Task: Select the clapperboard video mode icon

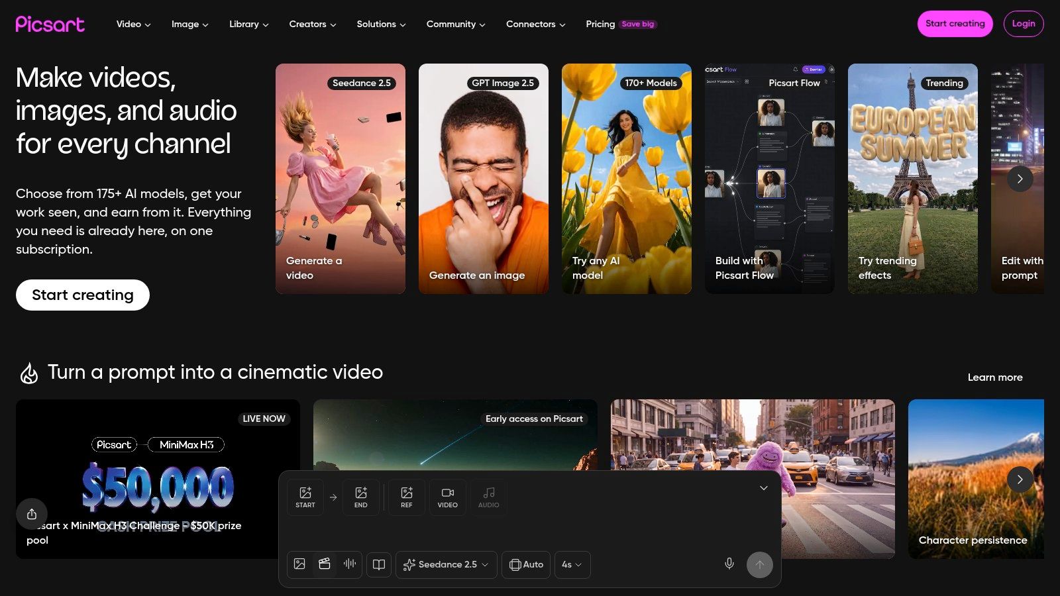Action: [325, 564]
